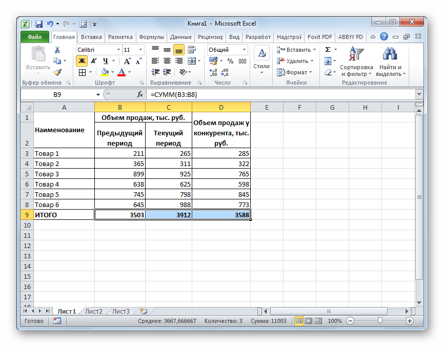Paste using the Вставить clipboard button

pyautogui.click(x=38, y=61)
